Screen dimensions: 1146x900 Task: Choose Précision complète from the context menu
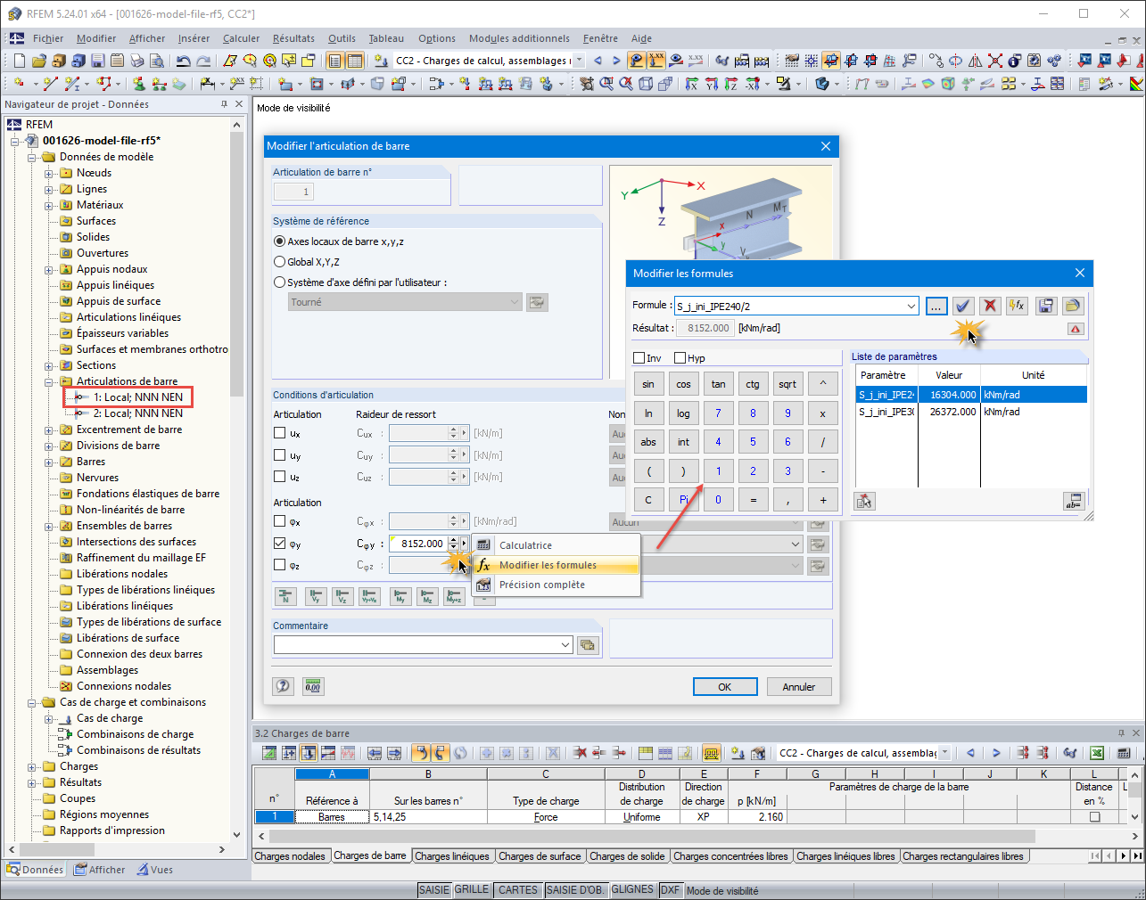click(556, 585)
